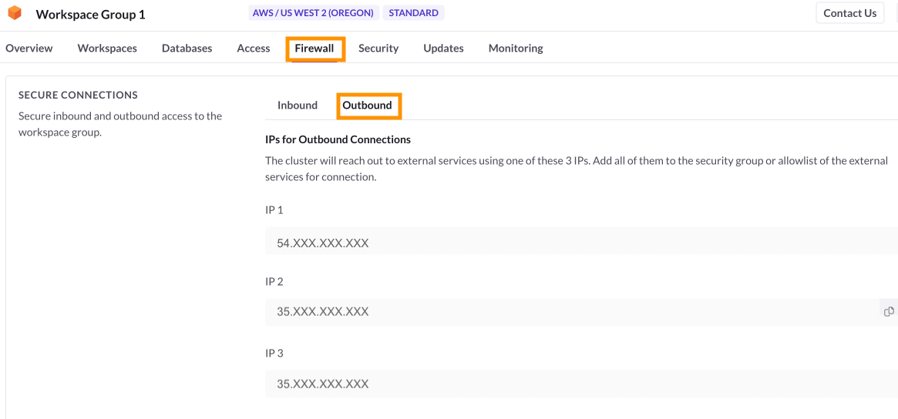Navigate to the Updates tab

(443, 48)
